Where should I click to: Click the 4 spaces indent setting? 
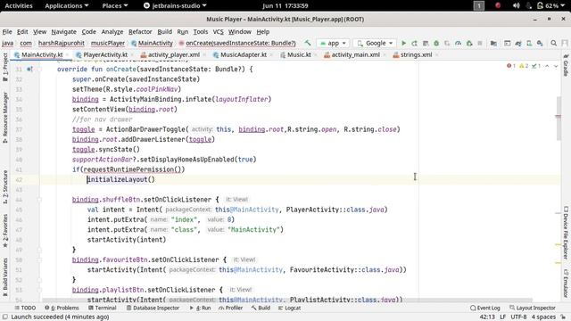pos(543,317)
